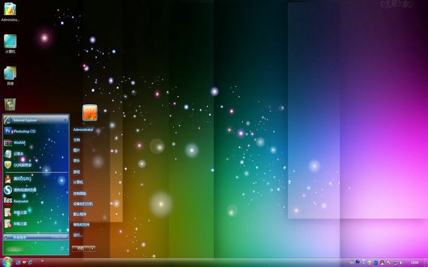Click the user account flower picture
428x267 pixels.
[90, 112]
